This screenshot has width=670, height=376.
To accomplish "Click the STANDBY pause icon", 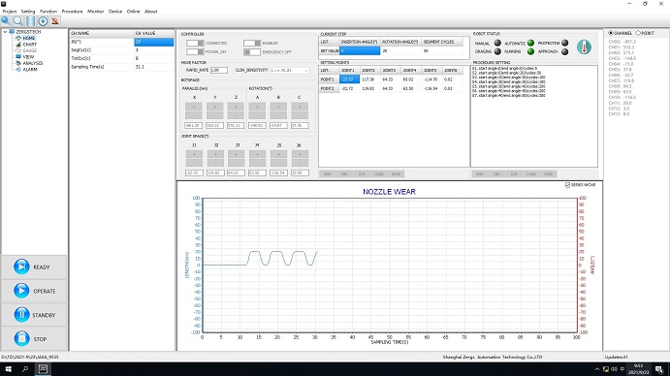I will click(x=21, y=315).
